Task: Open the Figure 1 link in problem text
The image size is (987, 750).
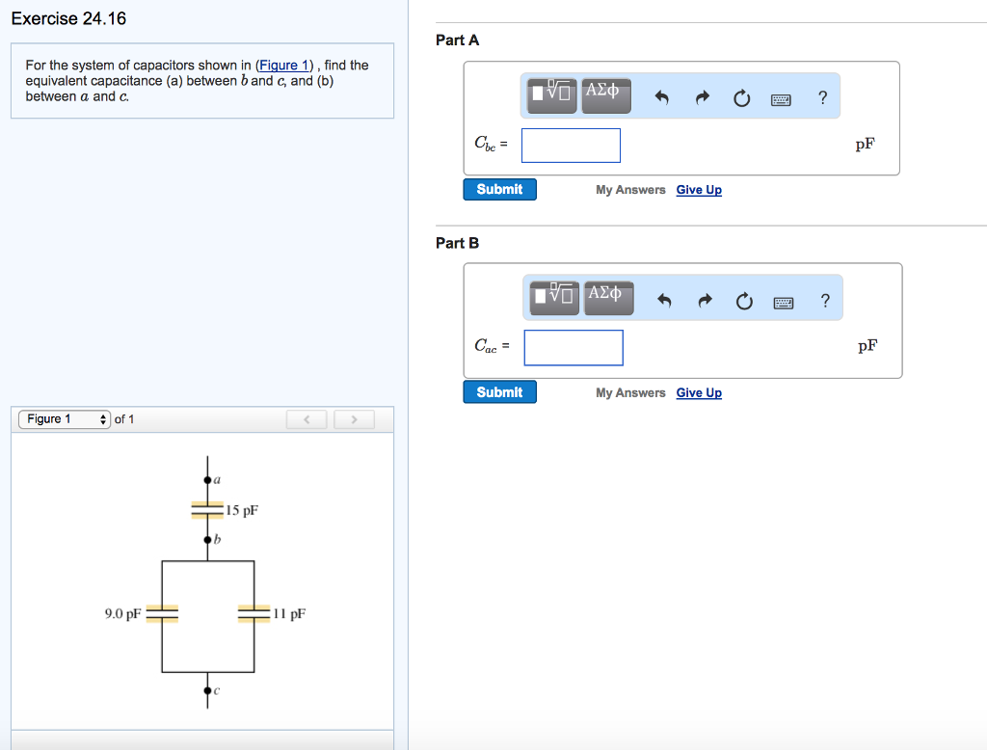Action: pos(283,65)
